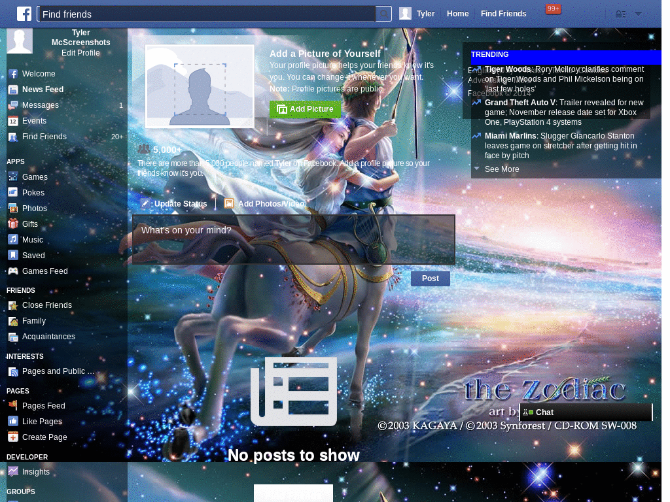Click the Like Pages thumbs-up icon
Screen dimensions: 670x502
tap(13, 422)
